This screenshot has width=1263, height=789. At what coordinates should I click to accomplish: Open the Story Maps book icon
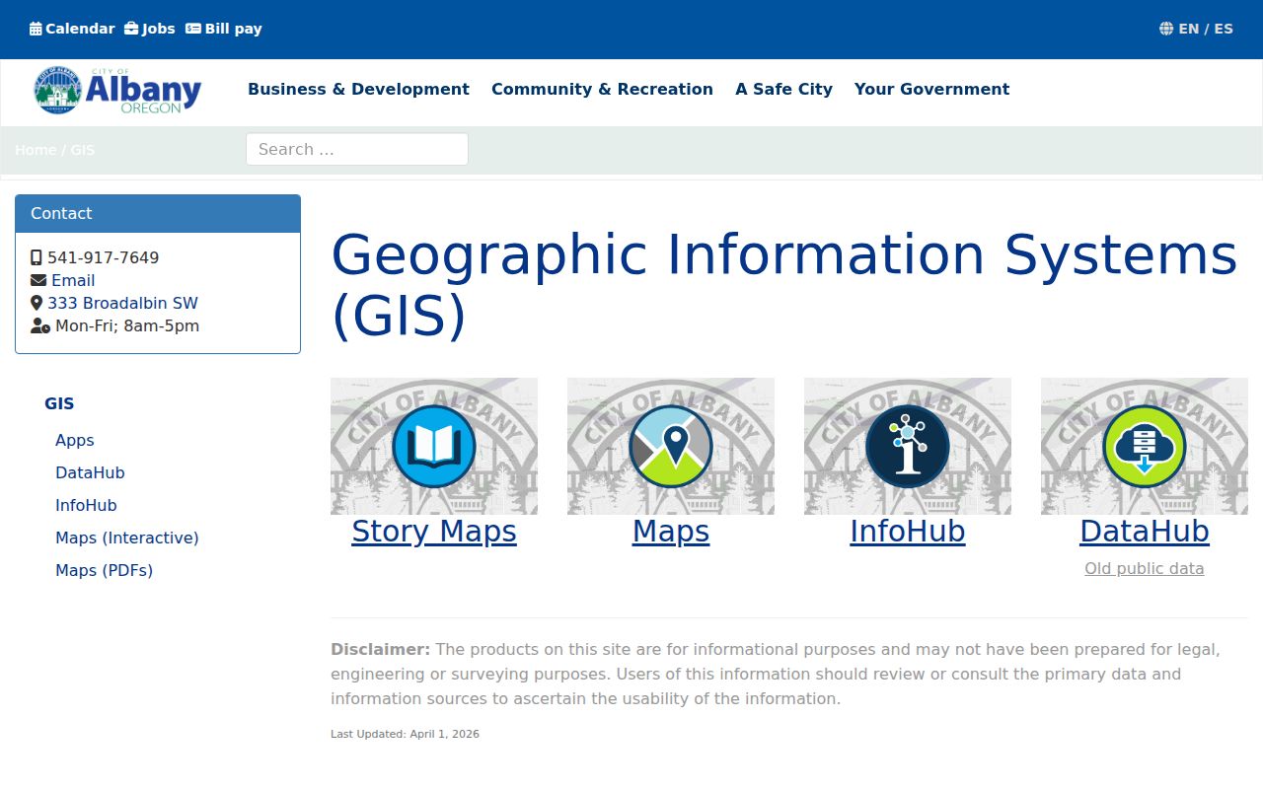(x=434, y=446)
